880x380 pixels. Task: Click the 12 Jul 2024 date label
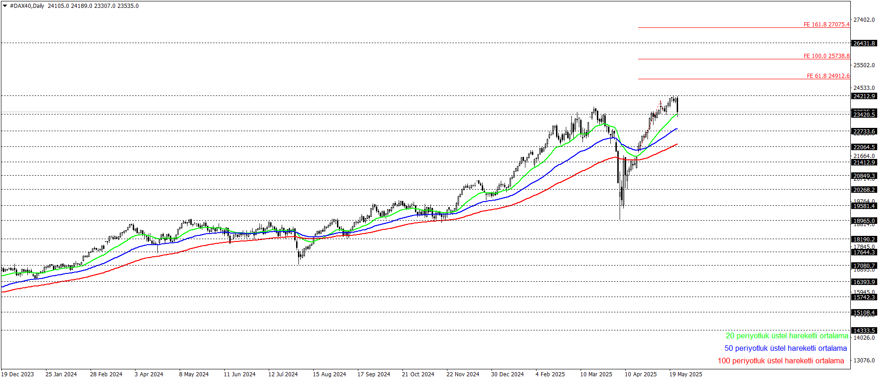coord(283,374)
